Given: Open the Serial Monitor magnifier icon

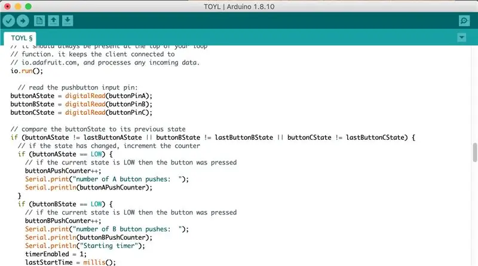Looking at the screenshot, I should click(x=464, y=21).
